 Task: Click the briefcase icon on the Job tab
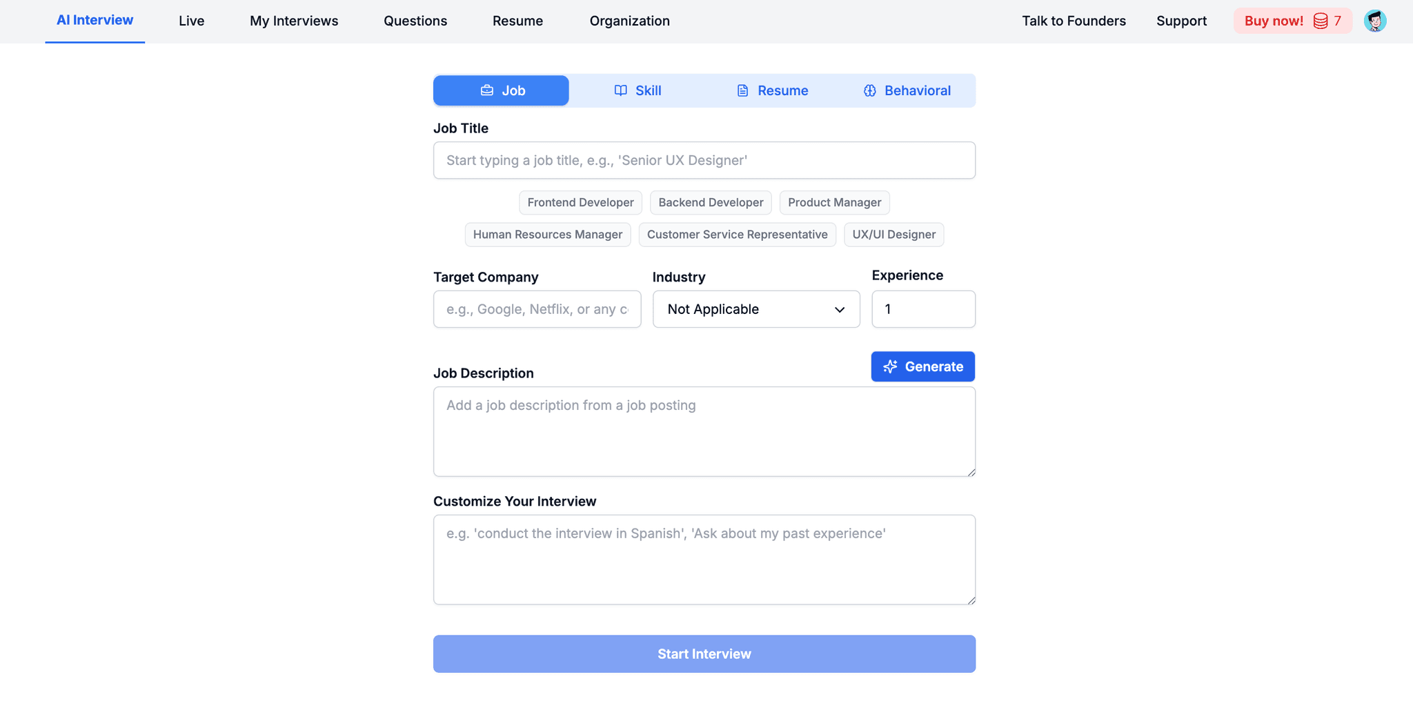pos(487,90)
